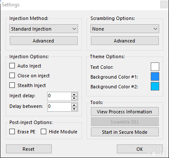
Task: Pick the Text Color swatch
Action: [155, 67]
